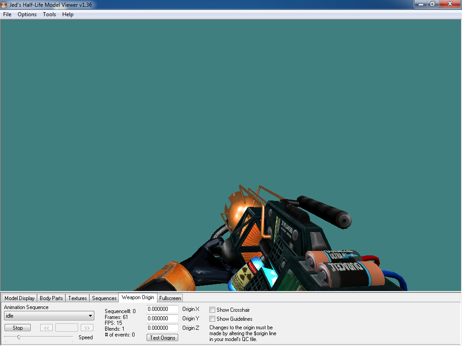Open the Help menu
Screen dimensions: 462x346
68,14
